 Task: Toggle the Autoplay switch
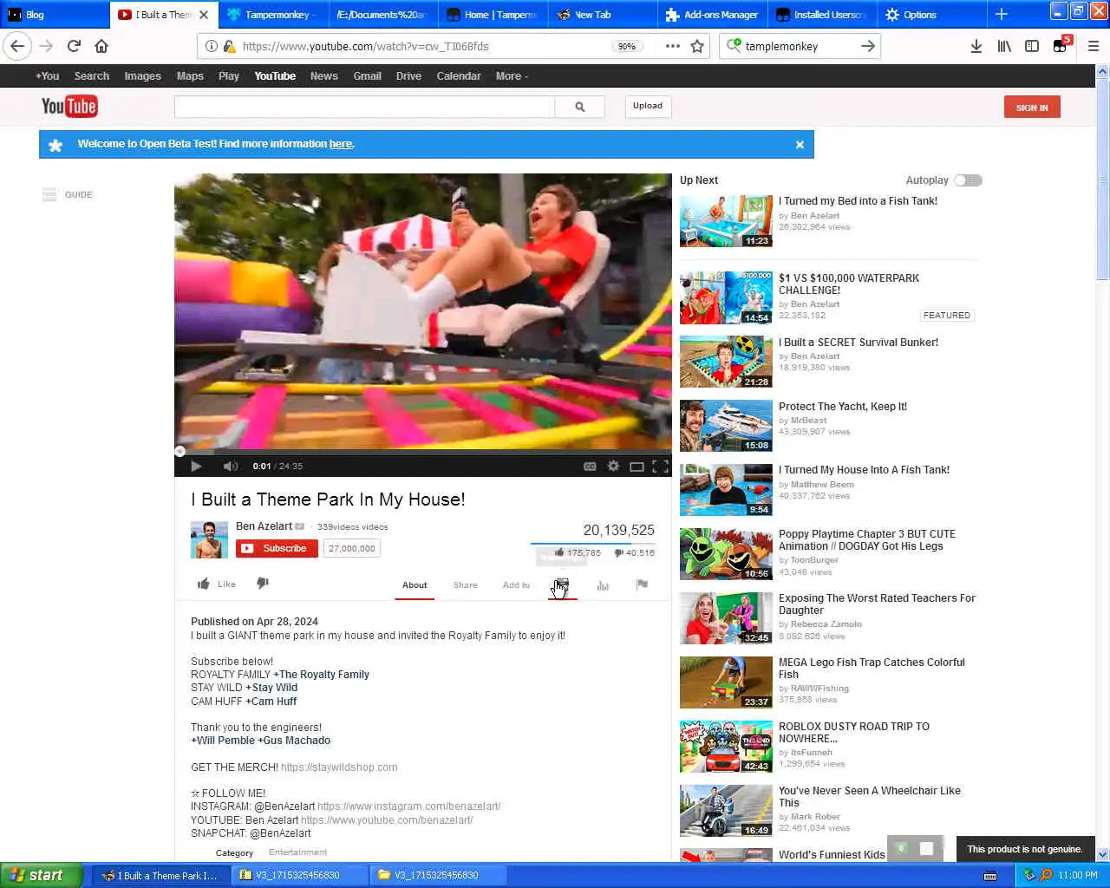(968, 180)
